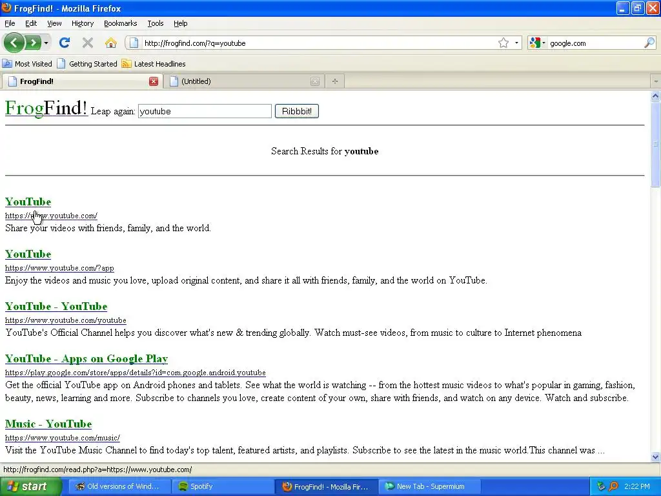661x496 pixels.
Task: Click the network tray icon
Action: (x=601, y=486)
